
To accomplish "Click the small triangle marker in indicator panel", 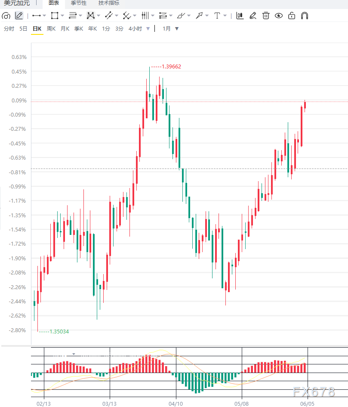I will [x=74, y=354].
